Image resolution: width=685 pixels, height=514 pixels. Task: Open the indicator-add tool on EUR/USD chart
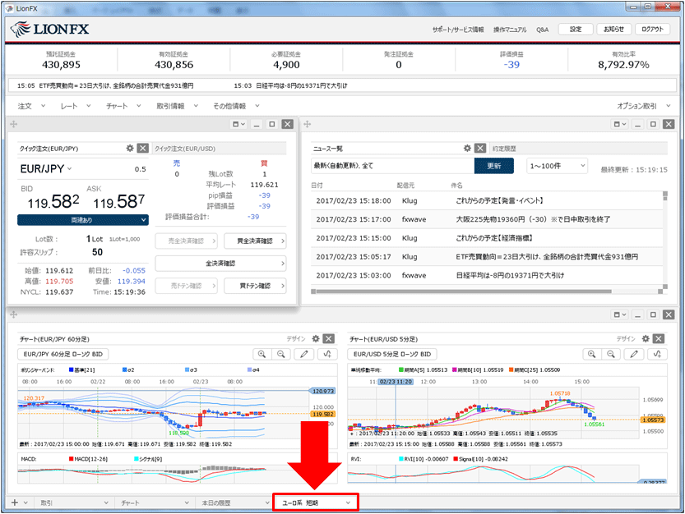(x=657, y=354)
